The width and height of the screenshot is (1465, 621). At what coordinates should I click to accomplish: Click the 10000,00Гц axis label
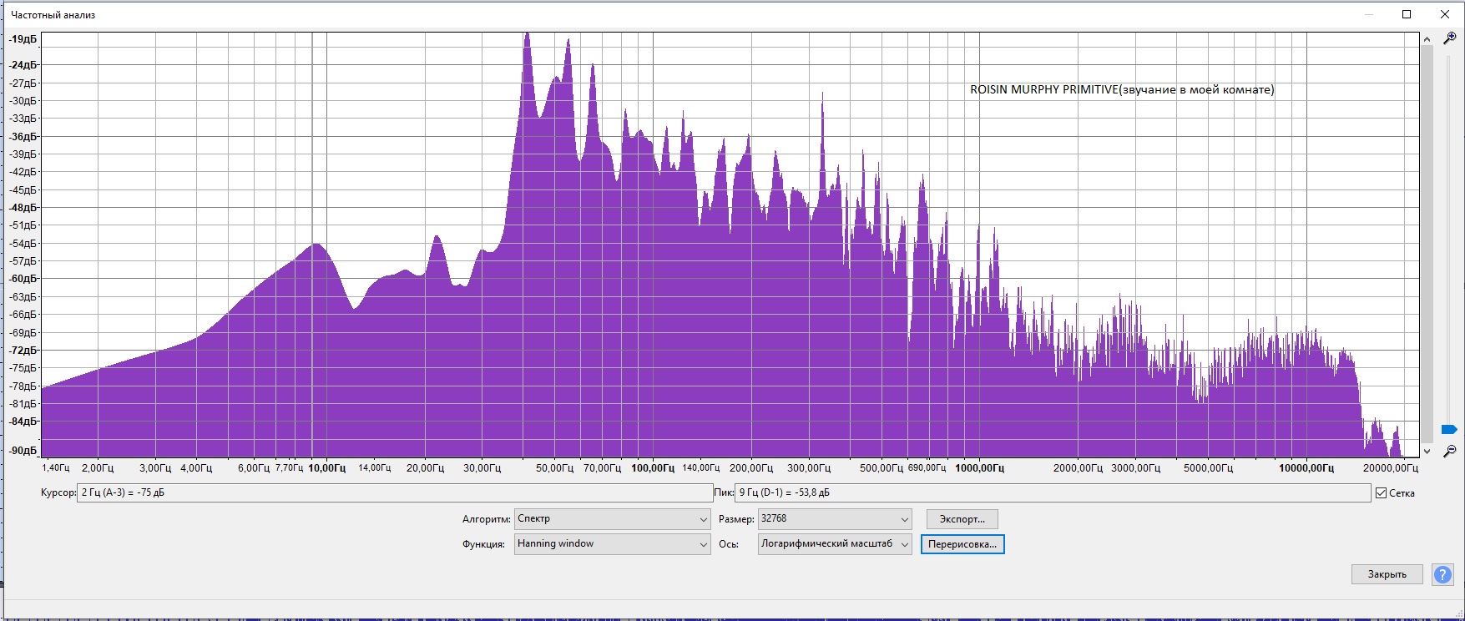click(1306, 468)
